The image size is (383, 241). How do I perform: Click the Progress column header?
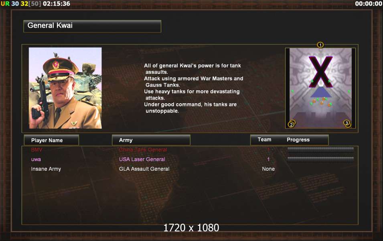pyautogui.click(x=298, y=140)
